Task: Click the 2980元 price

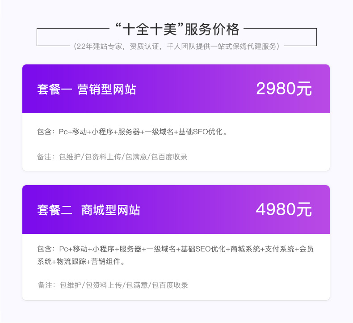Action: click(x=284, y=89)
